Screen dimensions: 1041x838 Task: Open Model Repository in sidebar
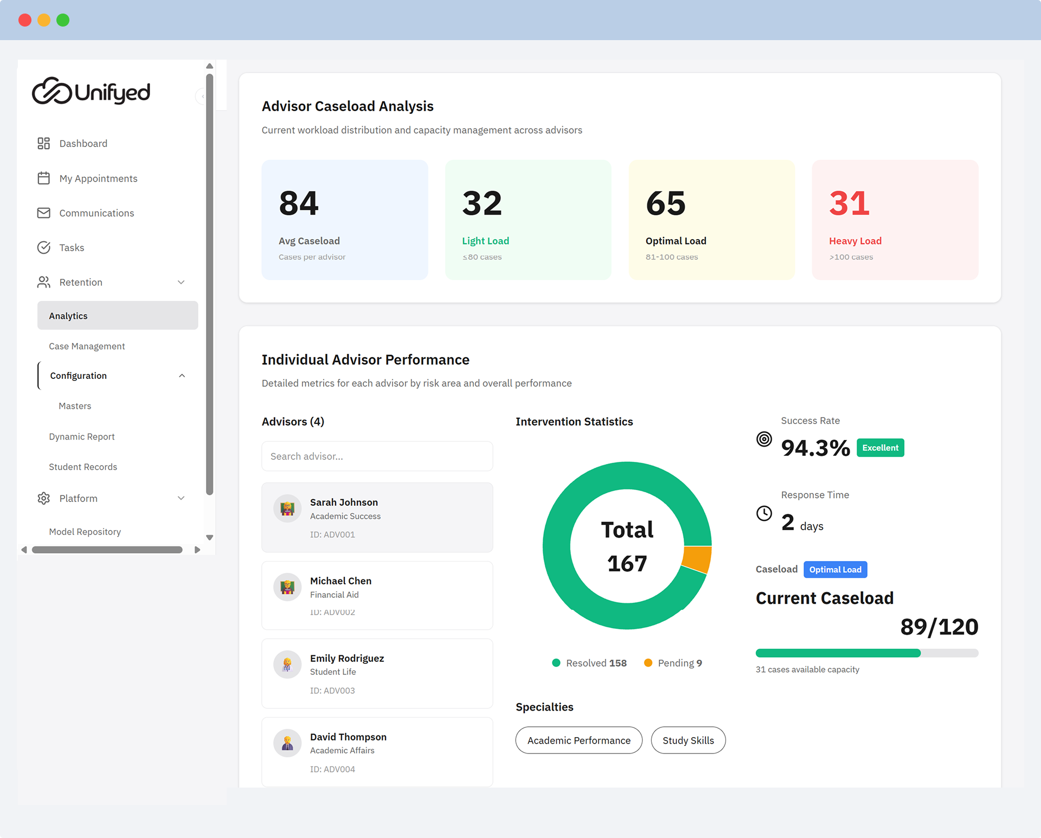coord(85,532)
